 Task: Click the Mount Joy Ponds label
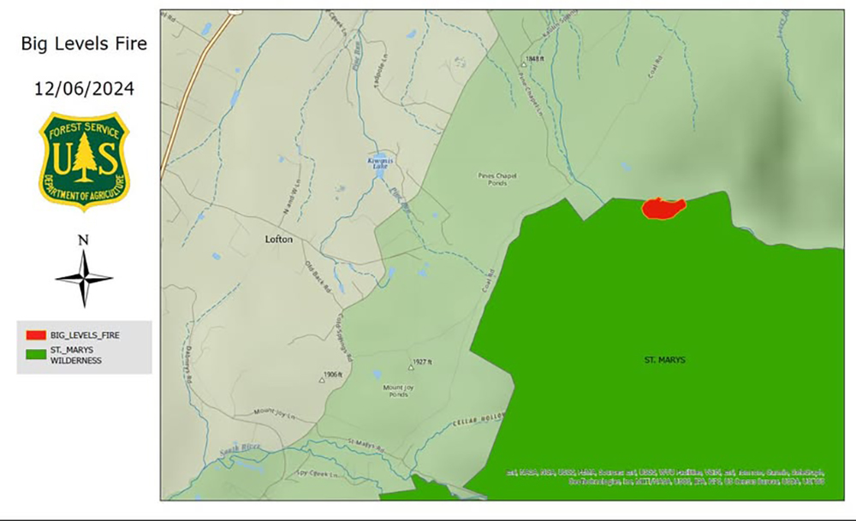pyautogui.click(x=398, y=391)
